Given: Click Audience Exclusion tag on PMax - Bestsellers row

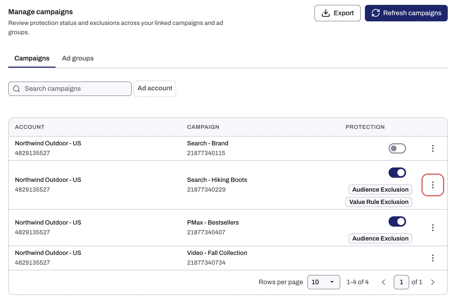Looking at the screenshot, I should point(380,239).
